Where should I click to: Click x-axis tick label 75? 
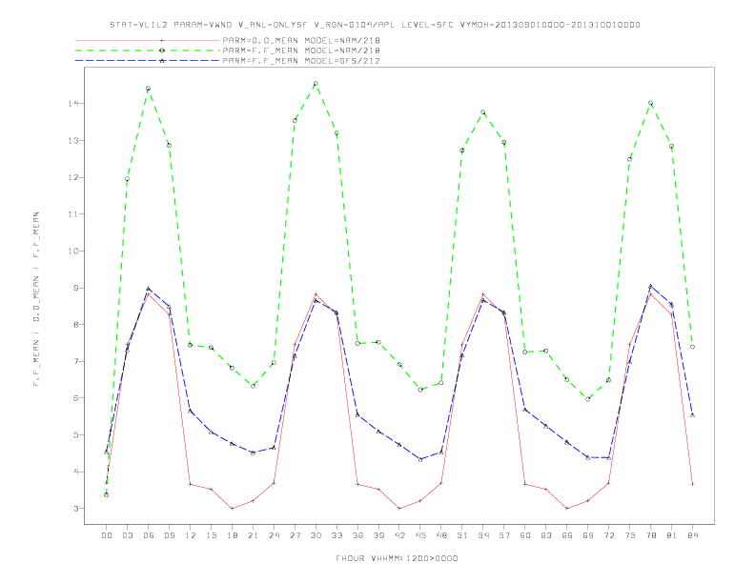pyautogui.click(x=630, y=535)
